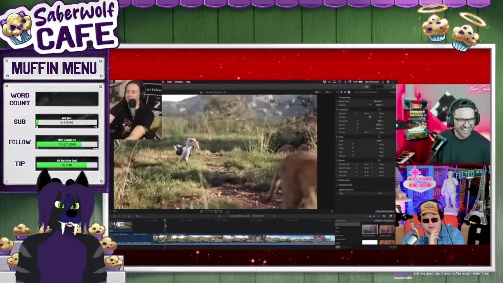The height and width of the screenshot is (283, 503).
Task: Click the Crop on-screen controls icon
Action: point(380,137)
